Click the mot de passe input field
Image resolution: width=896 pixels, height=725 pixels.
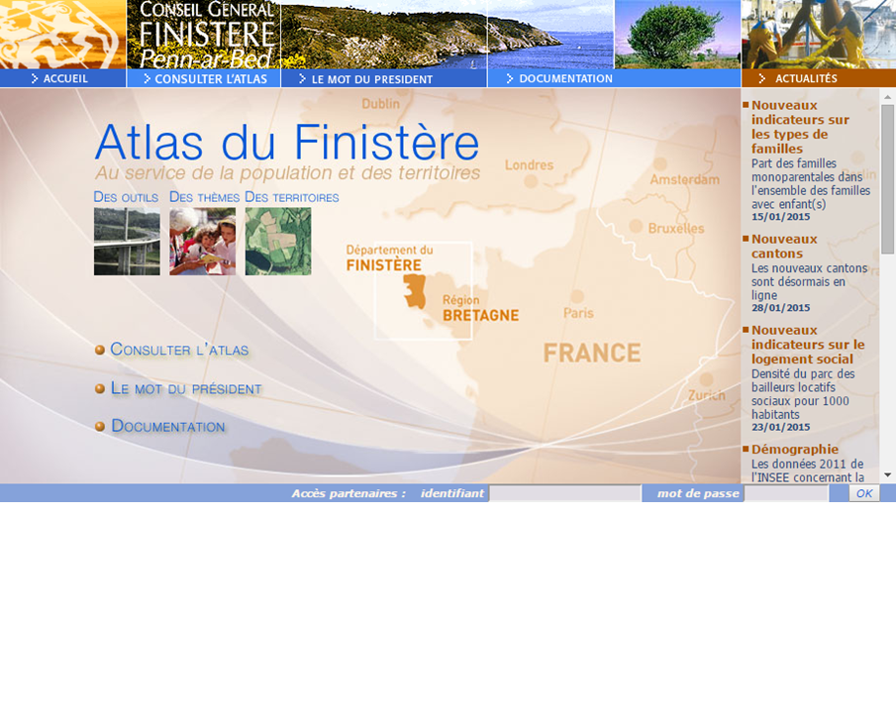[786, 493]
